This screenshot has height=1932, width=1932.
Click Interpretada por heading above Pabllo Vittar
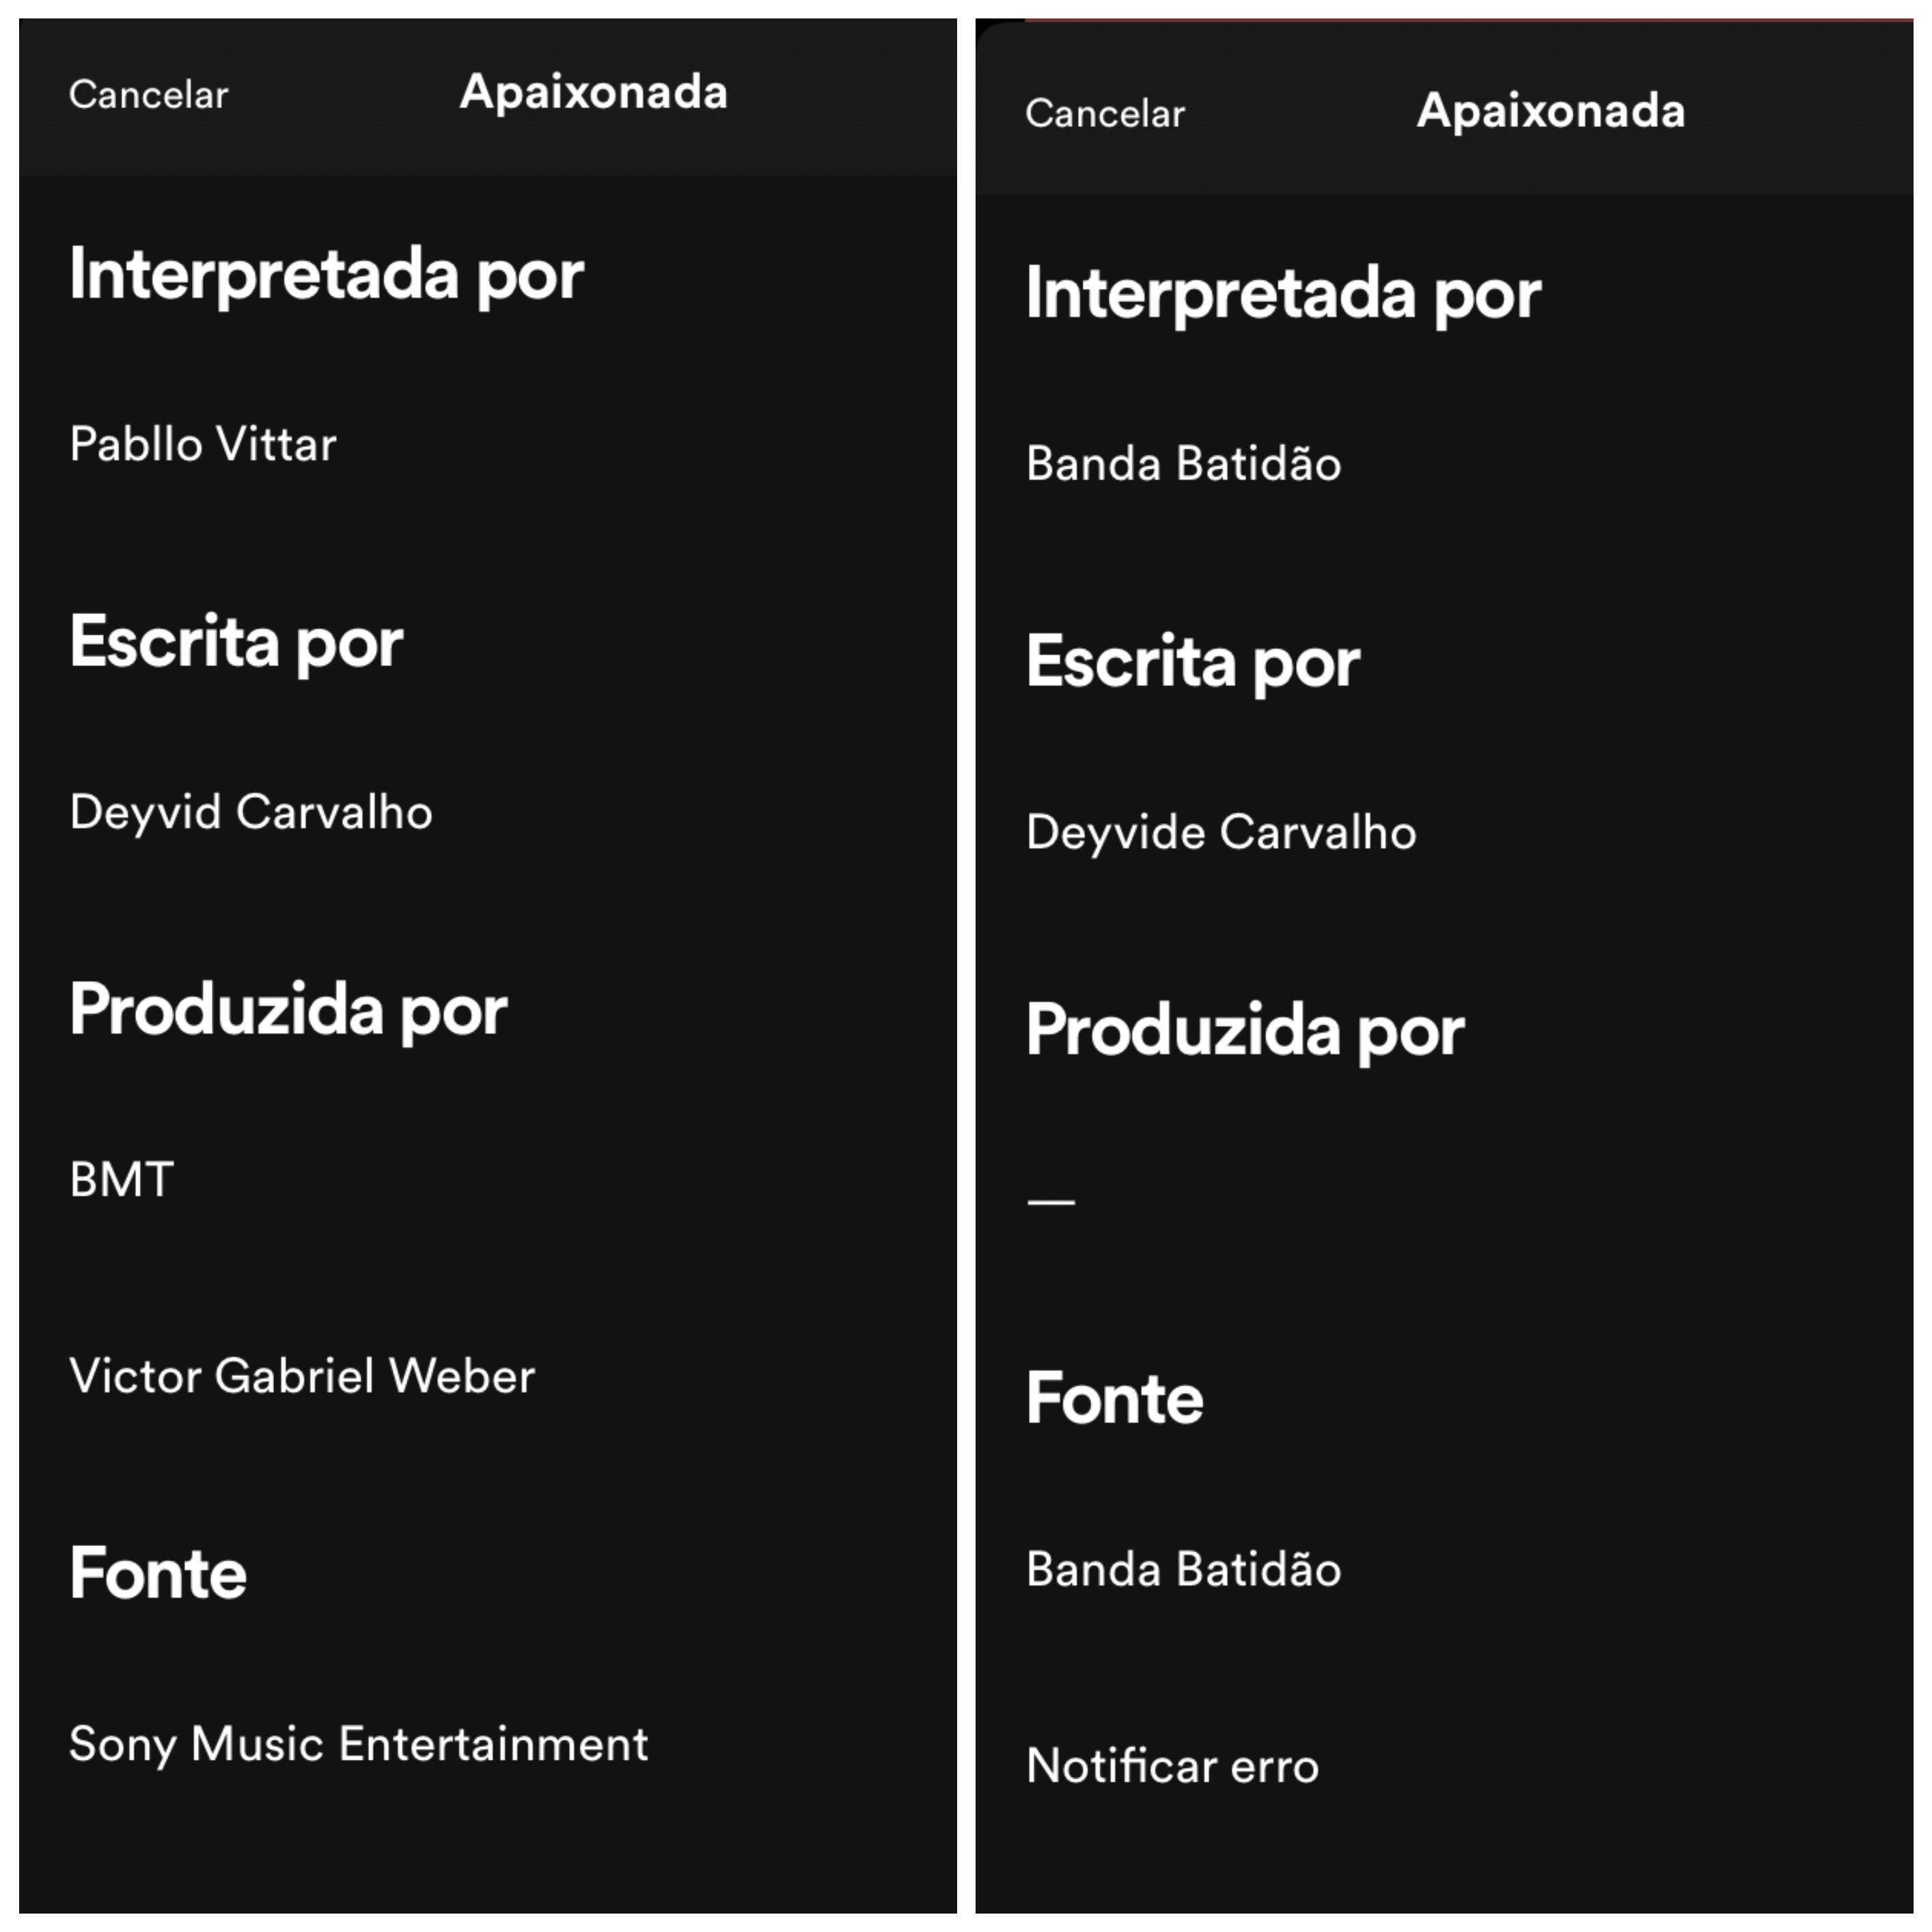click(326, 275)
